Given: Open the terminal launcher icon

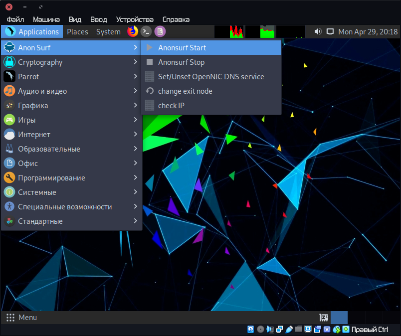Looking at the screenshot, I should pos(146,31).
